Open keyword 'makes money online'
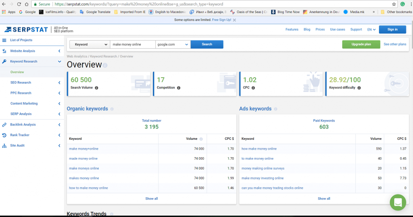 click(84, 178)
